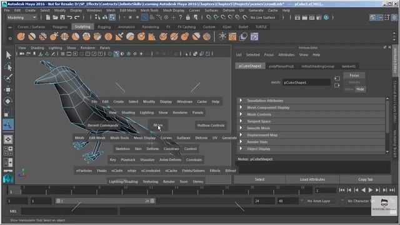Click the go to start playback button
Screen dimensions: 400x225
coord(342,190)
